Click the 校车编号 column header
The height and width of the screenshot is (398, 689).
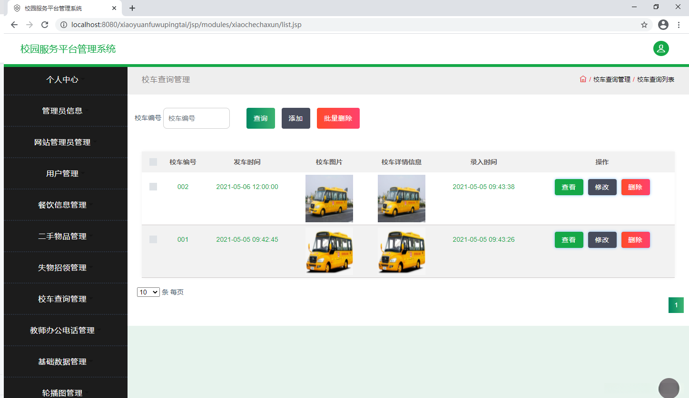183,162
